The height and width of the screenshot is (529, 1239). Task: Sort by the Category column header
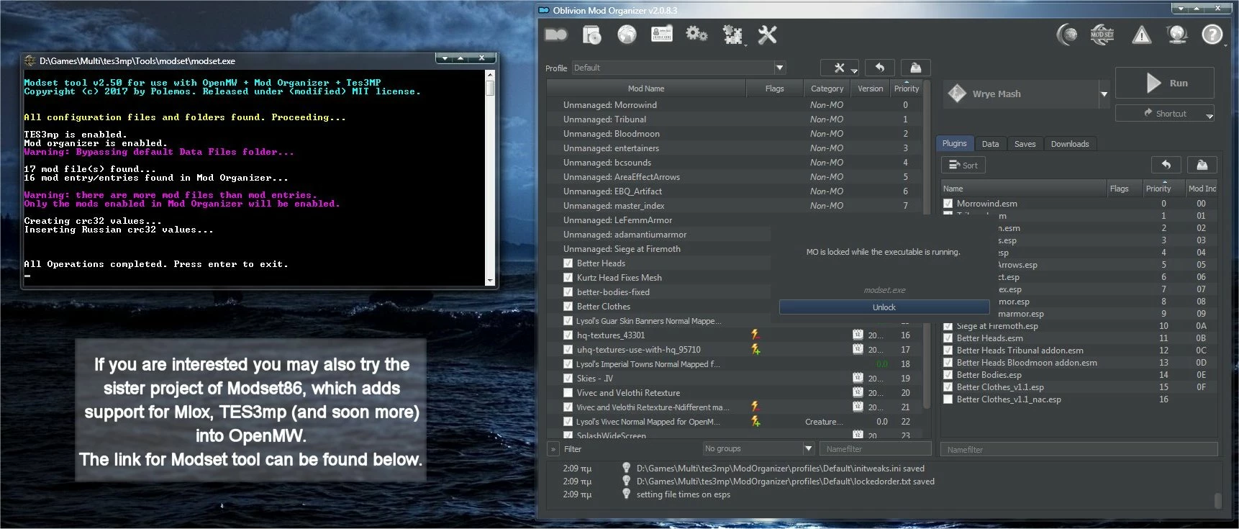827,89
